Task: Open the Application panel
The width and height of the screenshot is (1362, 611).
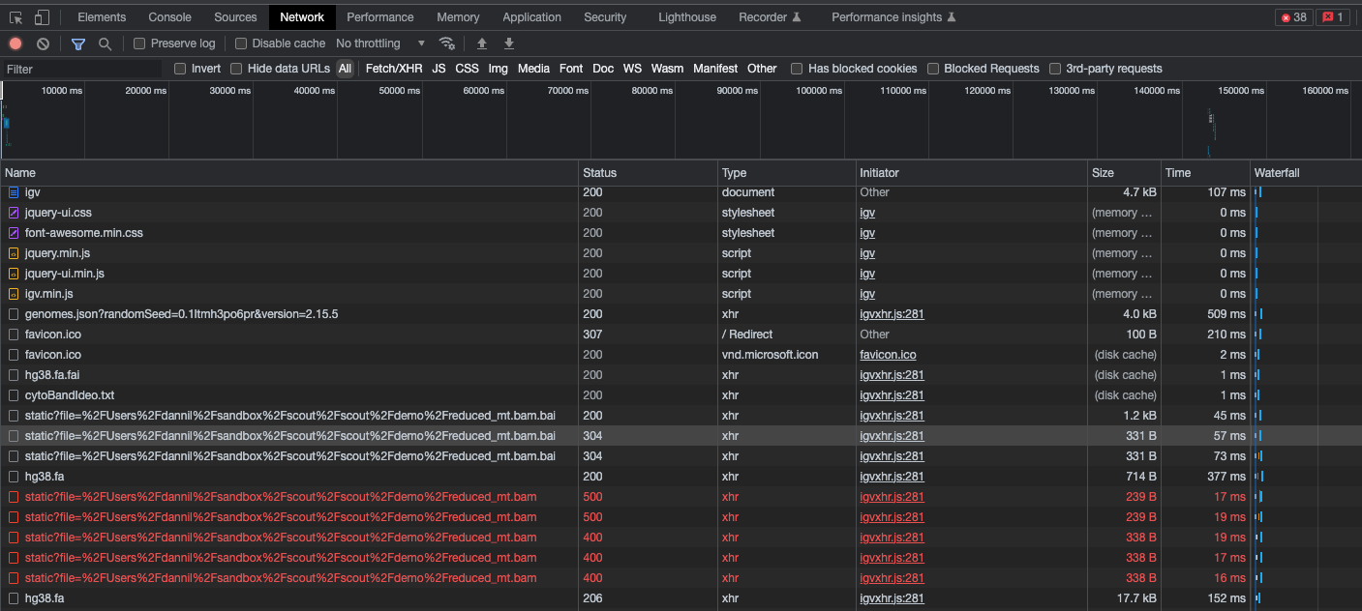Action: coord(531,16)
